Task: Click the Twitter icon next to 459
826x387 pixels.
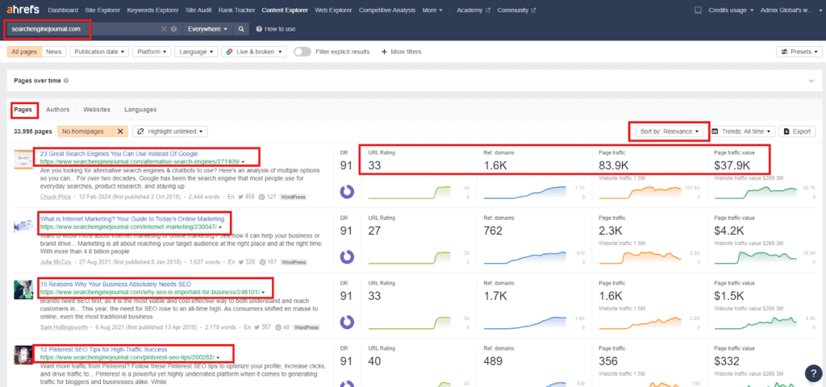Action: [240, 197]
